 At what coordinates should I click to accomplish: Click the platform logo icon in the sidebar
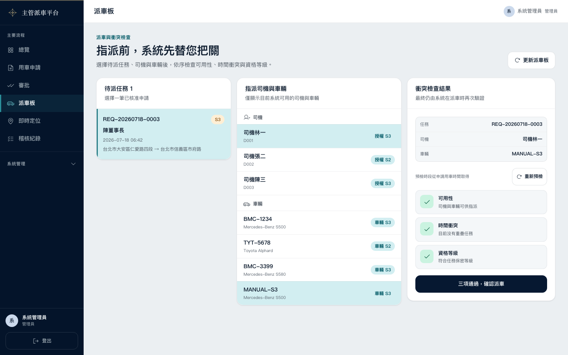point(13,13)
